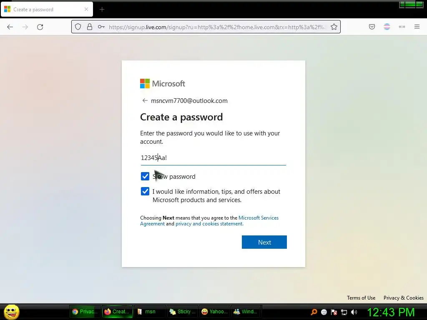Open the Sticky taskbar item
Image resolution: width=427 pixels, height=320 pixels.
tap(182, 312)
